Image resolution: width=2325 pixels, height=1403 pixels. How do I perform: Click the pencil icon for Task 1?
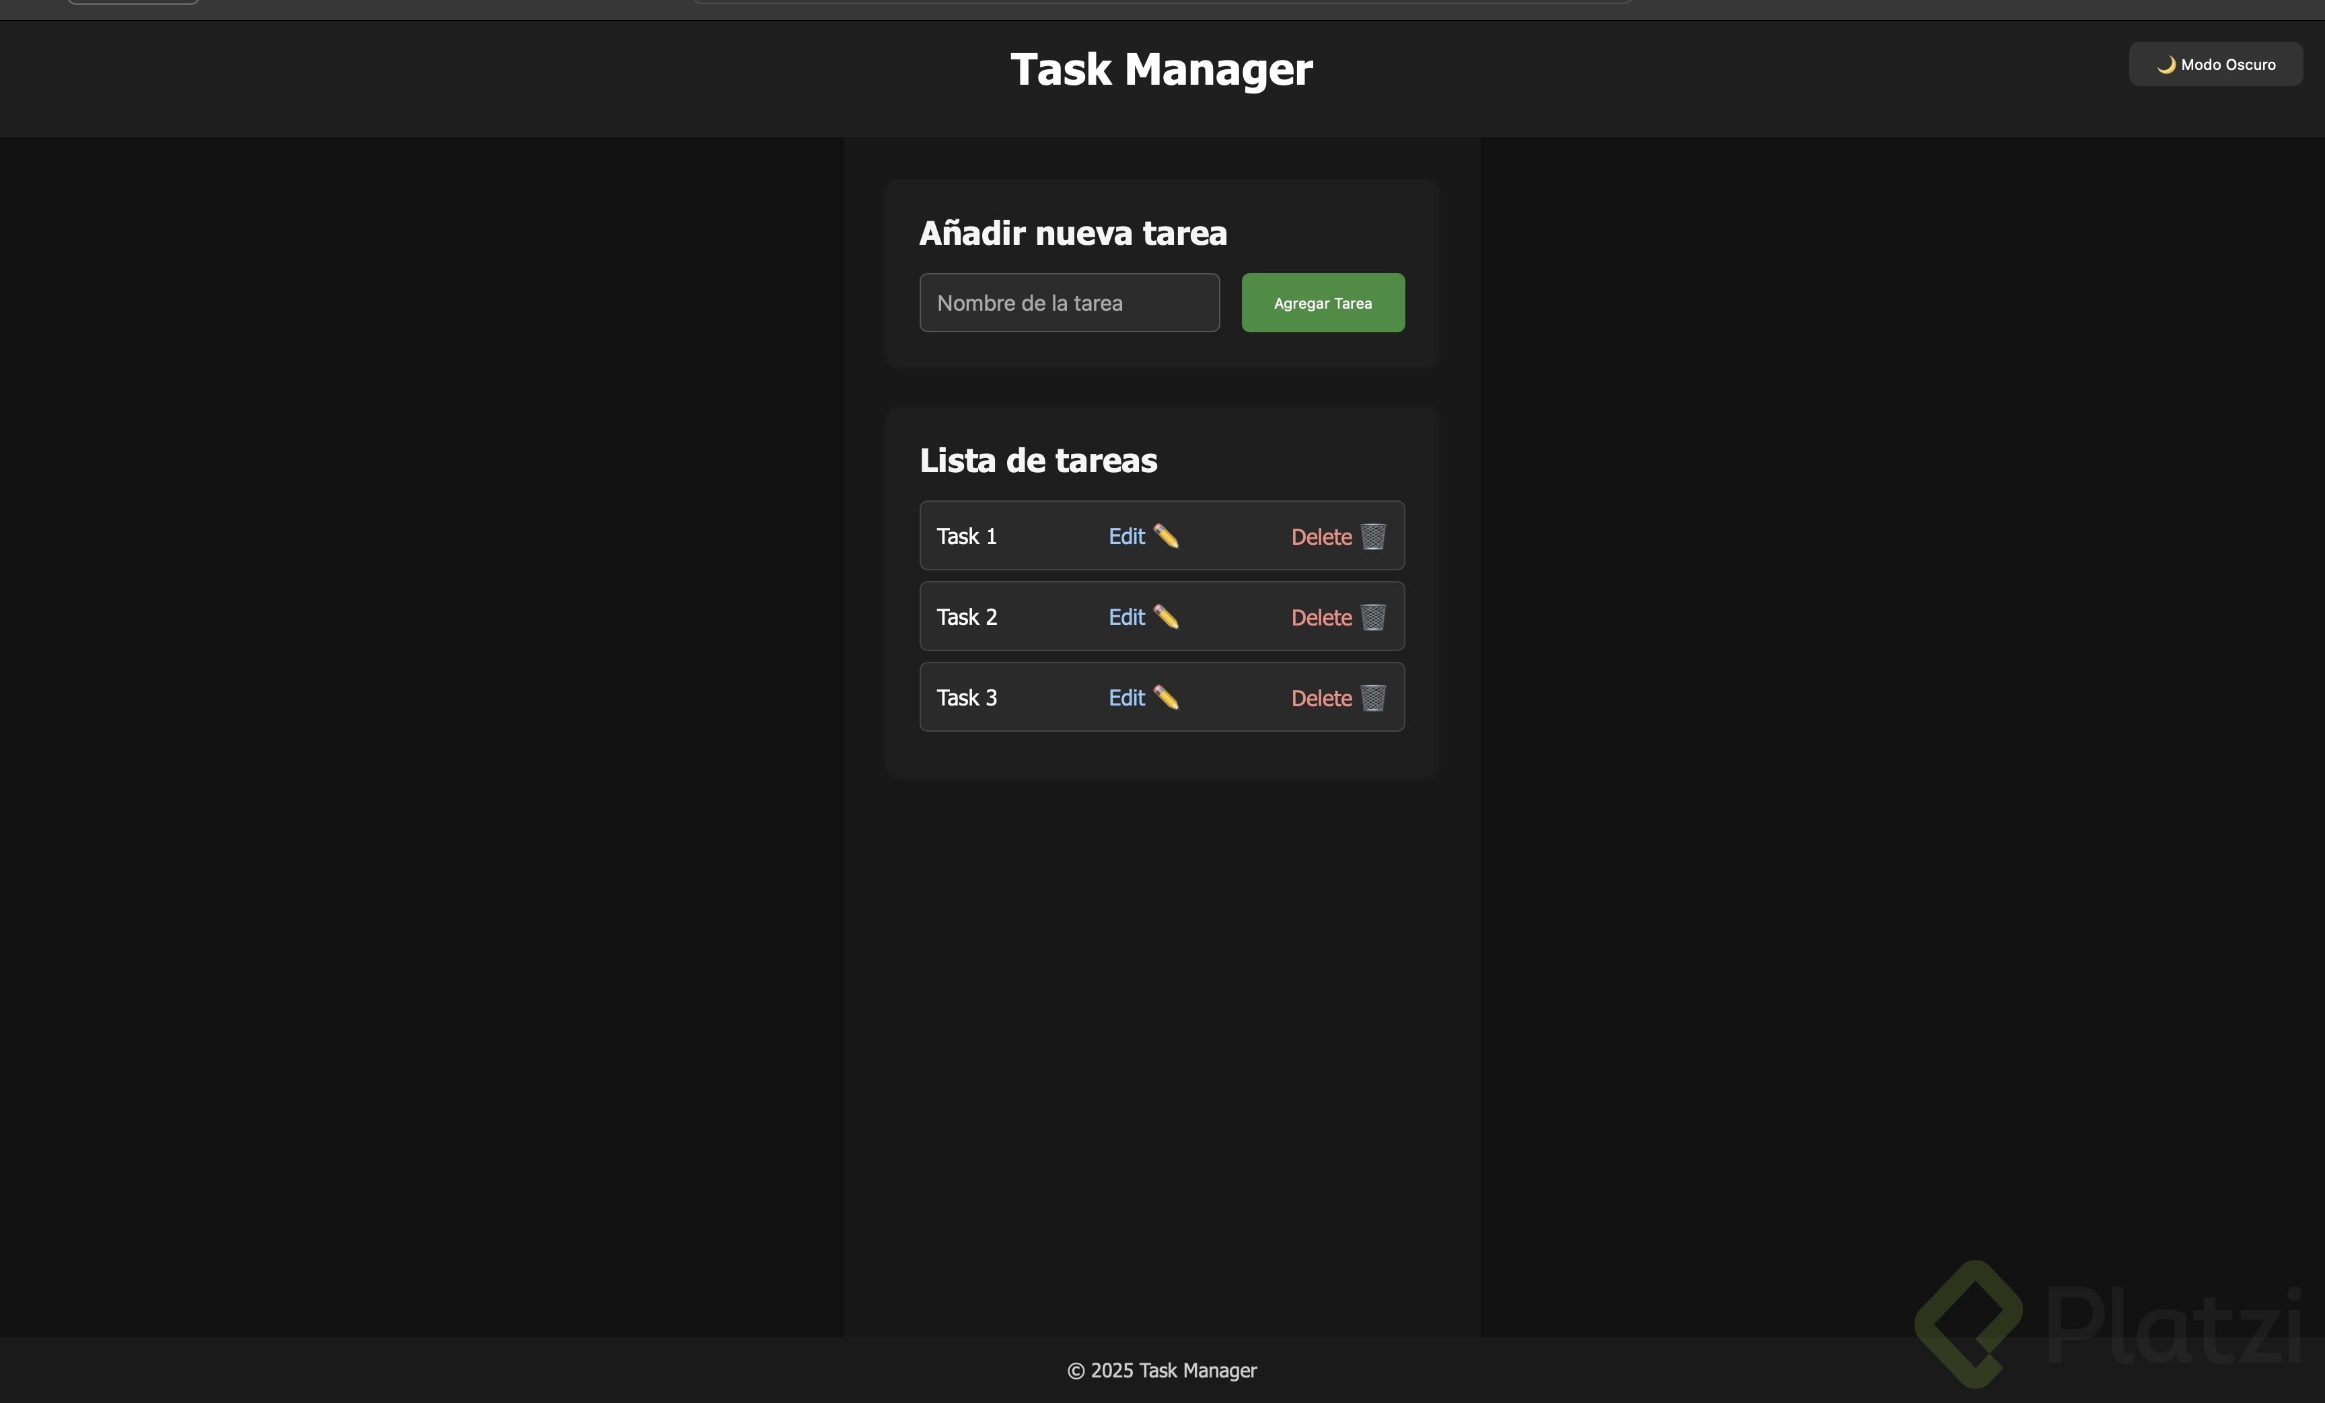(x=1167, y=536)
